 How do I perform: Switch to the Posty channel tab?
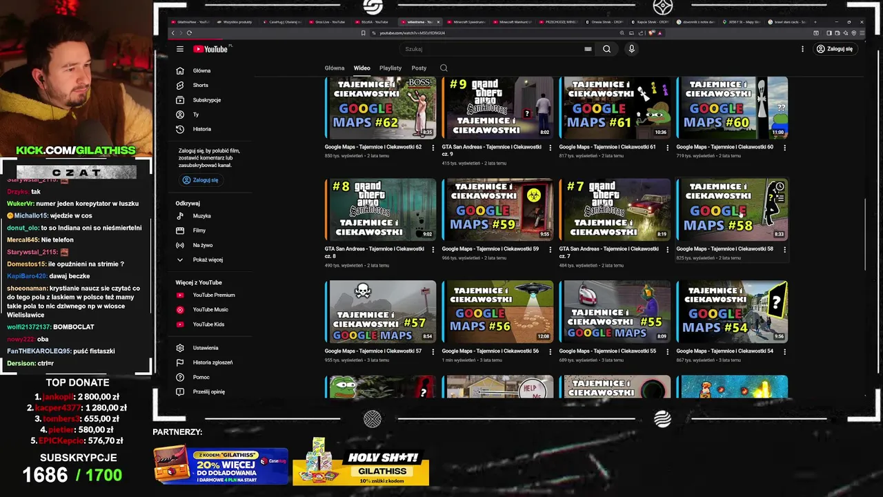(x=419, y=68)
